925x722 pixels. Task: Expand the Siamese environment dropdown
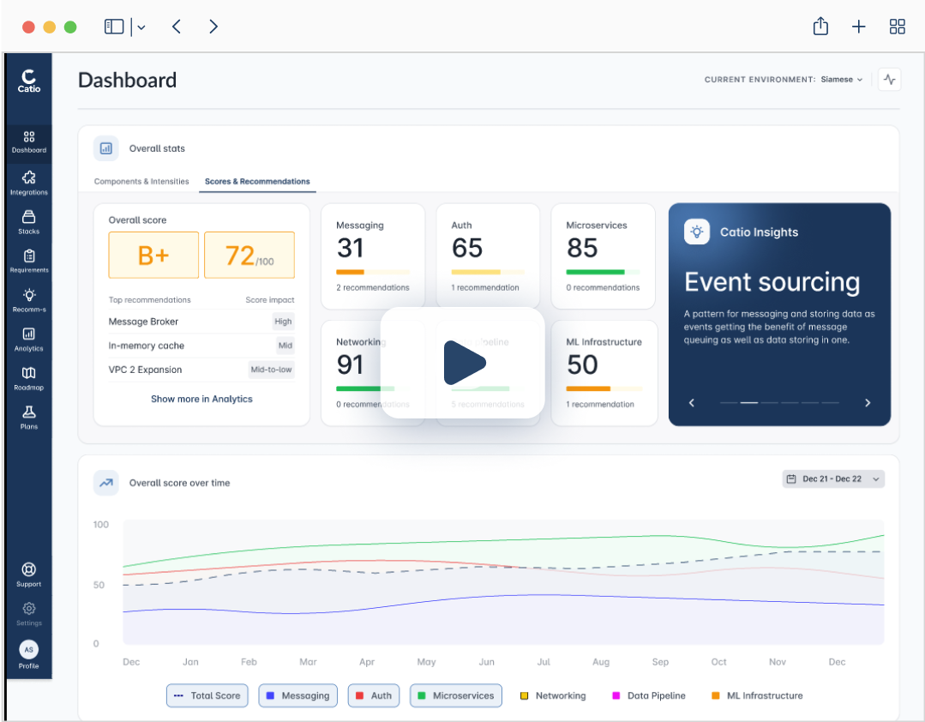coord(842,80)
